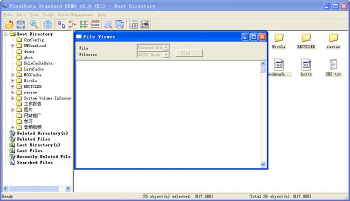This screenshot has width=350, height=201.
Task: Open the Drive Management menu
Action: click(x=75, y=14)
